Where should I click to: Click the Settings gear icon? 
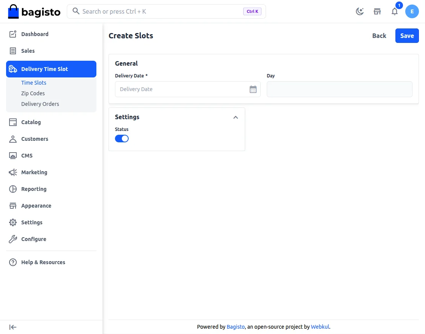pyautogui.click(x=13, y=222)
